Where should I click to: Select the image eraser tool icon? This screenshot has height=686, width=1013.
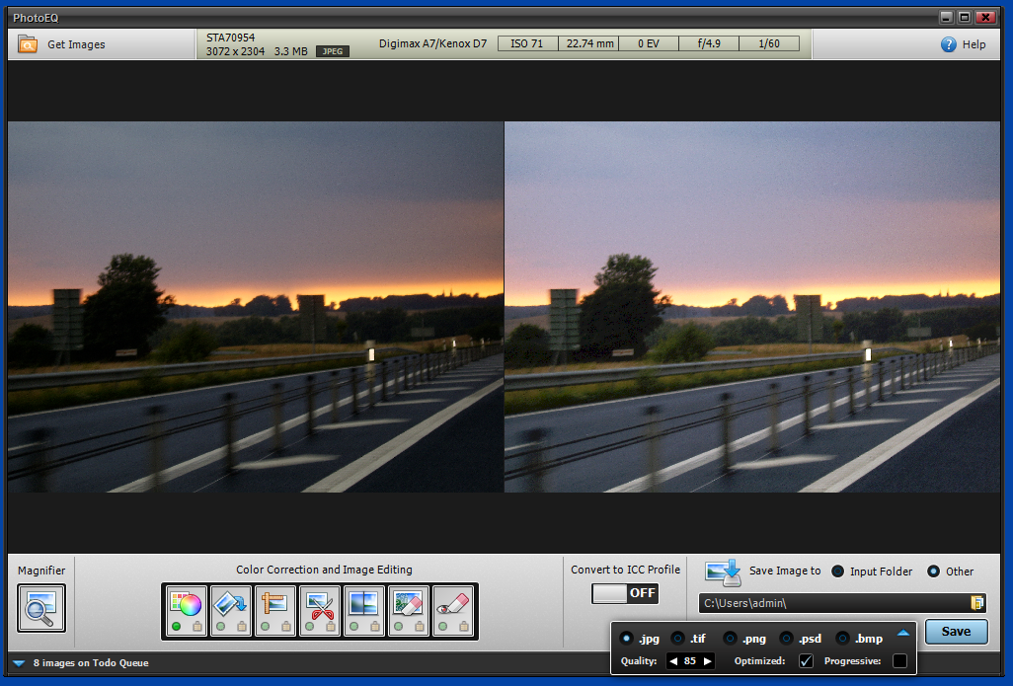point(409,605)
